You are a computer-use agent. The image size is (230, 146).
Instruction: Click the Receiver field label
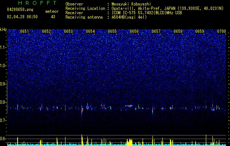click(x=74, y=13)
